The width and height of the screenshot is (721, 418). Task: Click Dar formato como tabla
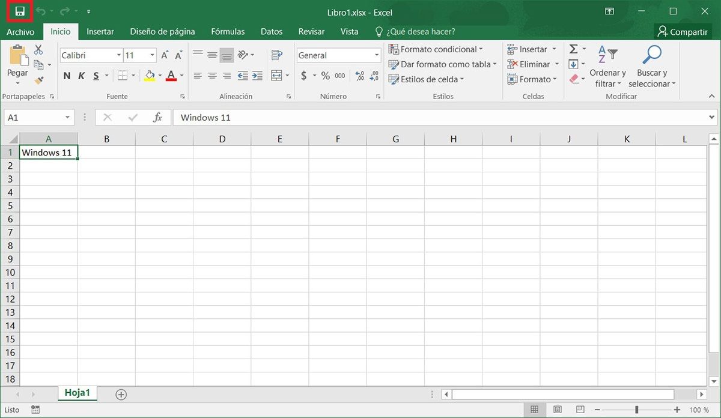click(443, 64)
